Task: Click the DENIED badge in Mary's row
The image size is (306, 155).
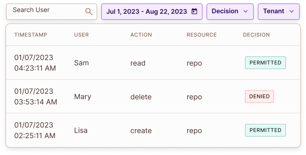Action: pyautogui.click(x=259, y=97)
